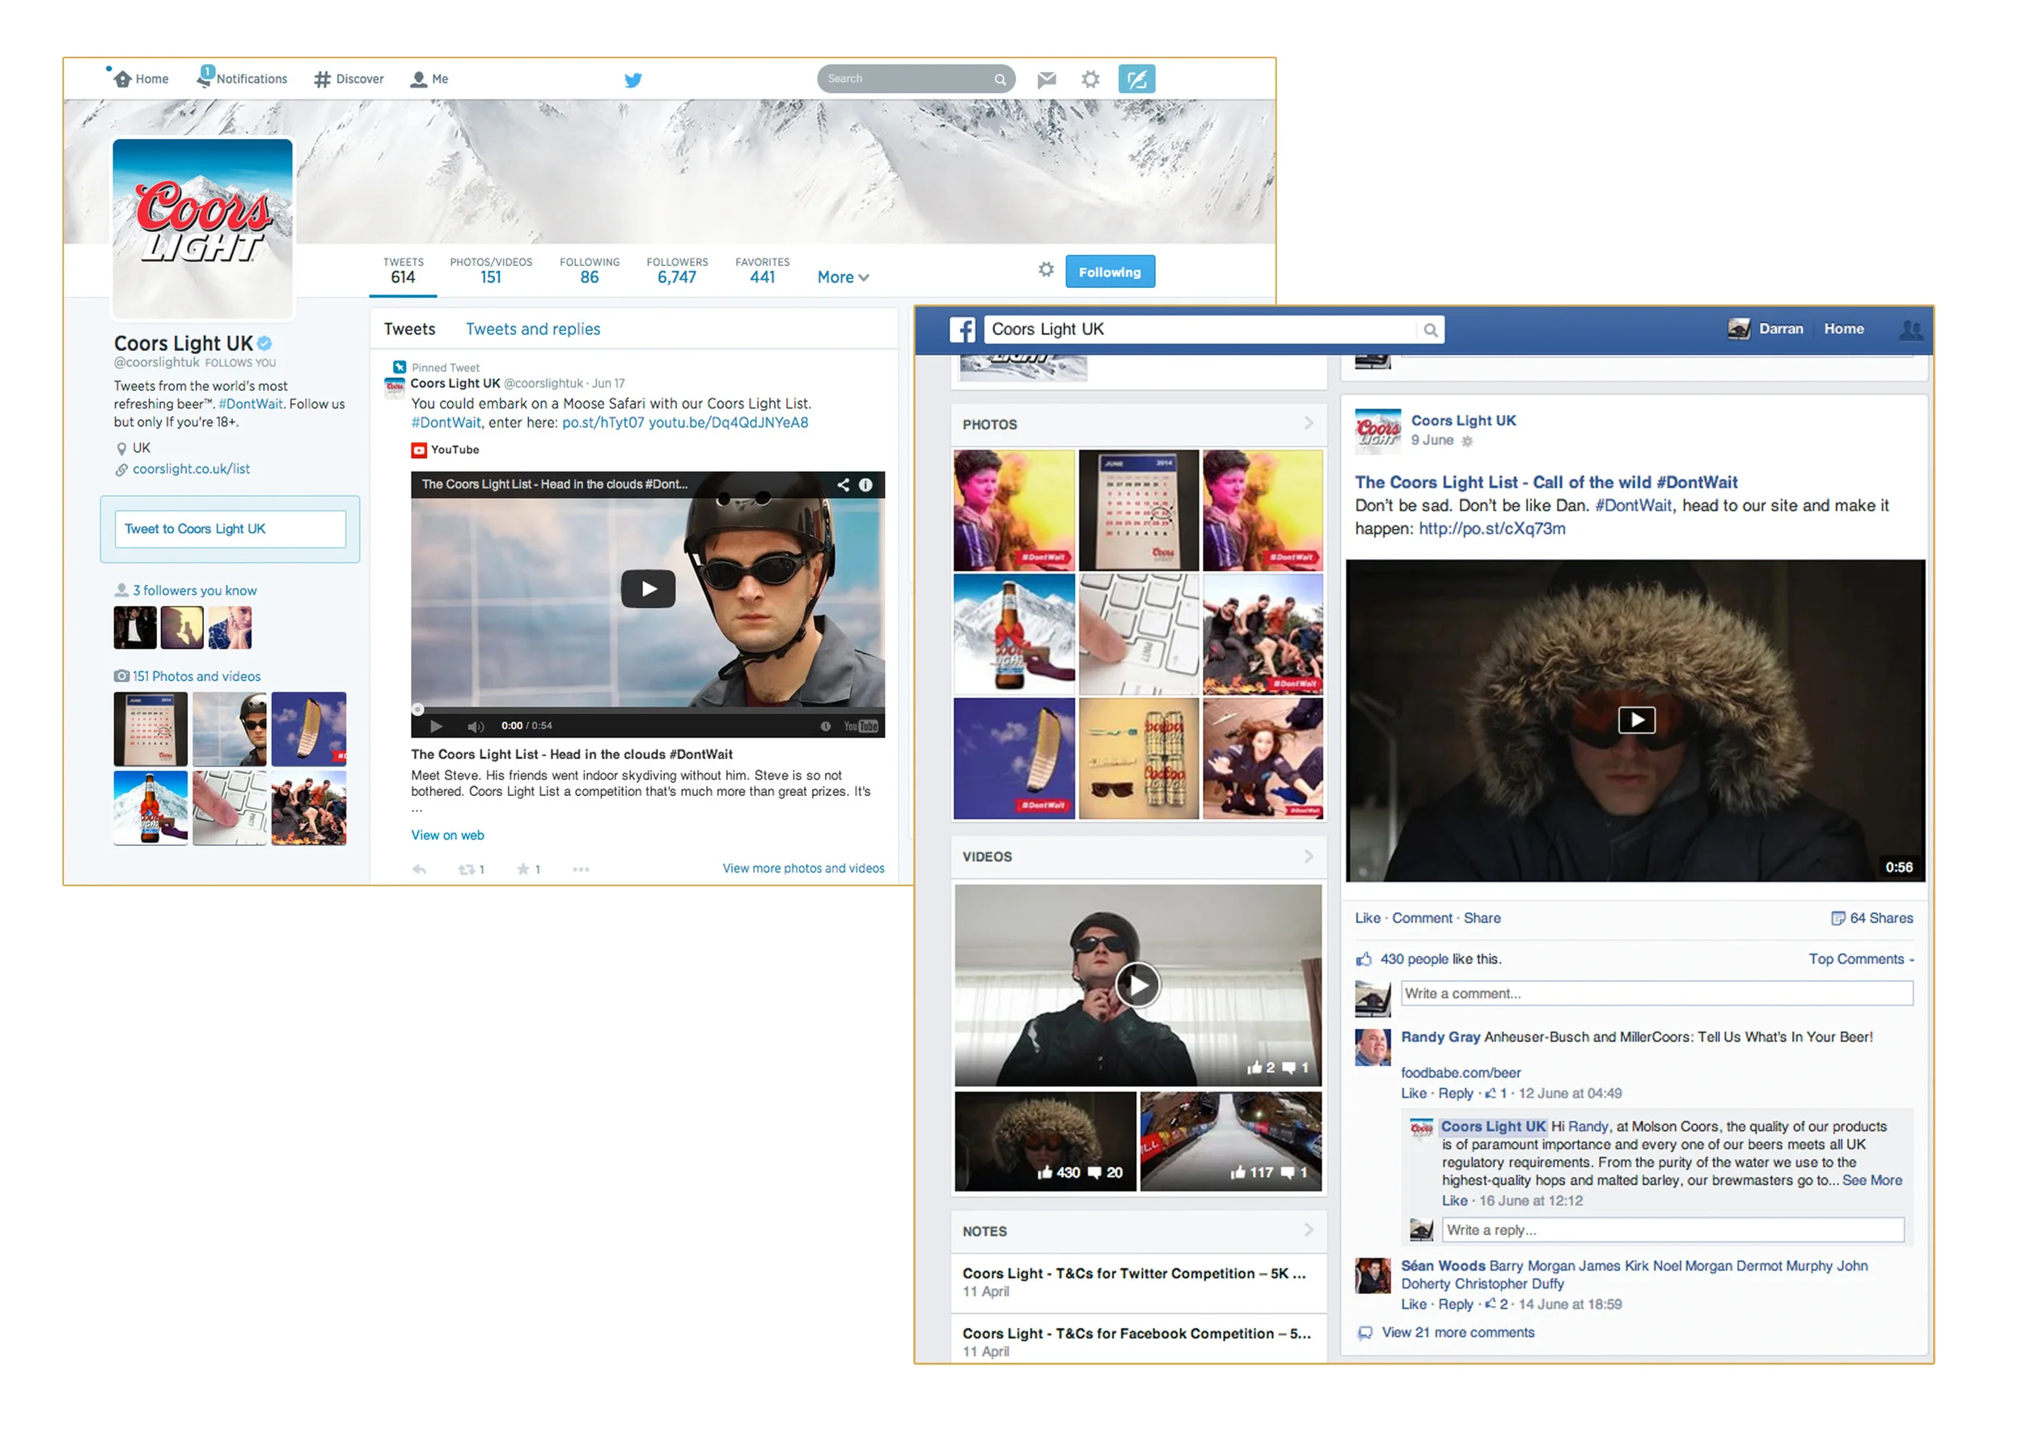The height and width of the screenshot is (1430, 2022).
Task: Open the Tweets count 614 stat
Action: point(404,271)
